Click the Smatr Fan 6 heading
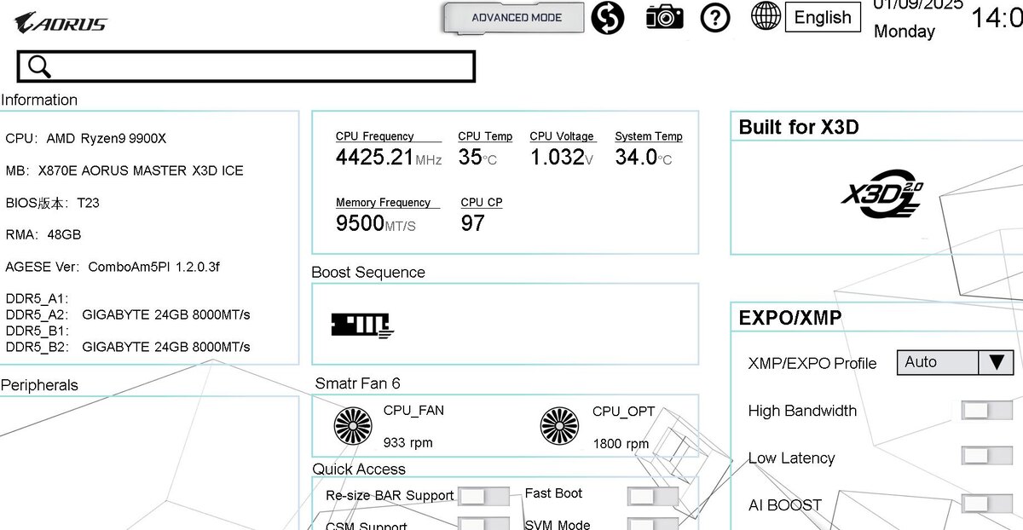Screen dimensions: 1023x530 [x=357, y=383]
